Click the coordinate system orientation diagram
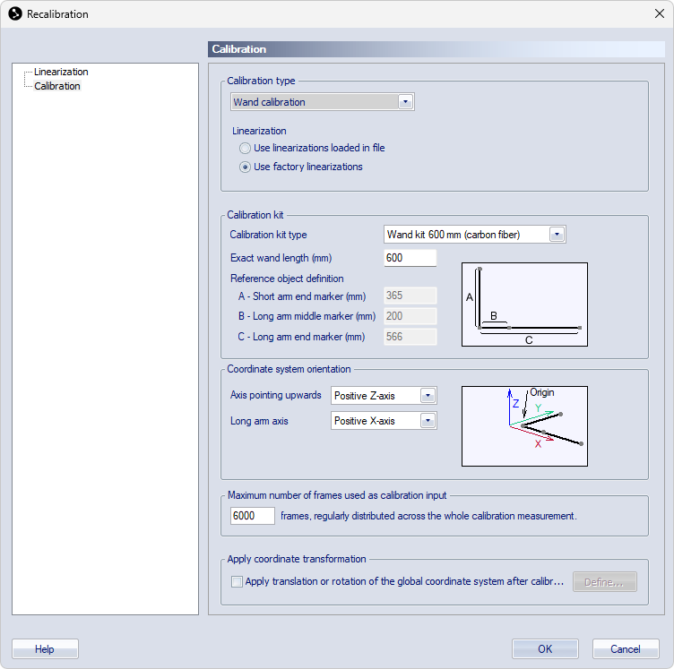This screenshot has width=674, height=669. coord(524,426)
